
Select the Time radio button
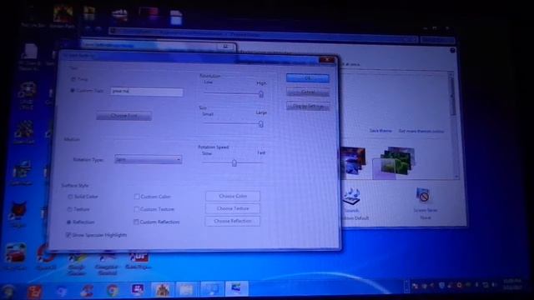click(x=73, y=79)
